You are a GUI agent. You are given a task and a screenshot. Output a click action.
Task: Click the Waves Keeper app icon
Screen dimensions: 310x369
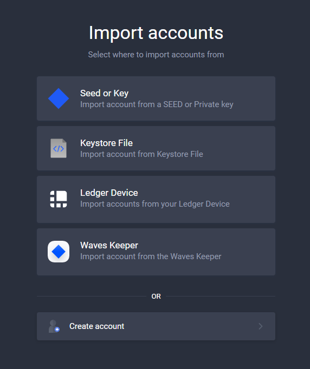(x=59, y=252)
